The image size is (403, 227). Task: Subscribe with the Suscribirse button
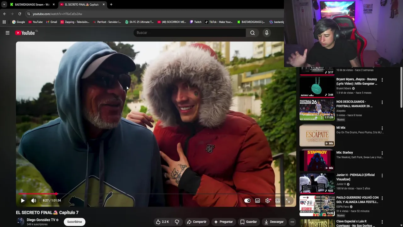click(74, 222)
